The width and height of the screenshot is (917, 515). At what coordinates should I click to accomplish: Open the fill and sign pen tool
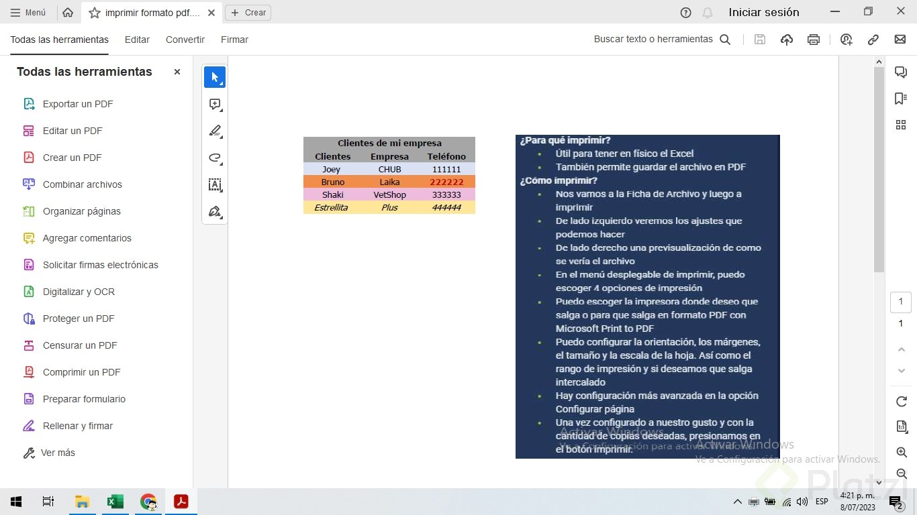[x=215, y=211]
